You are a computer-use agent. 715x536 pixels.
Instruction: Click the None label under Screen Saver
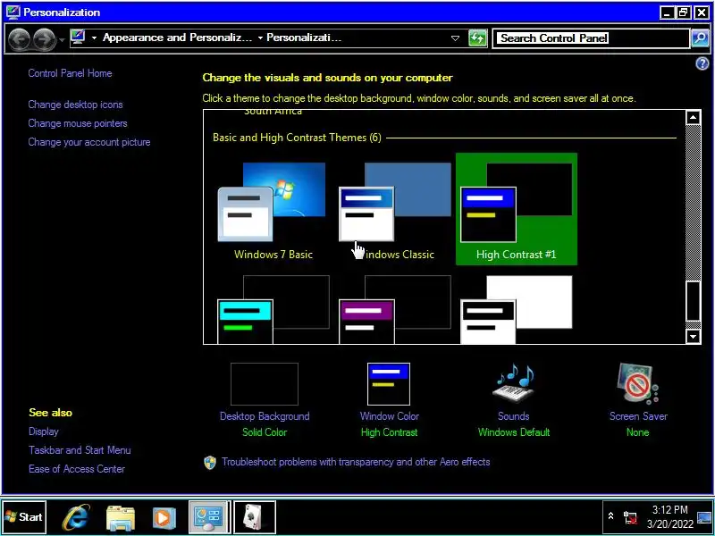pyautogui.click(x=638, y=432)
